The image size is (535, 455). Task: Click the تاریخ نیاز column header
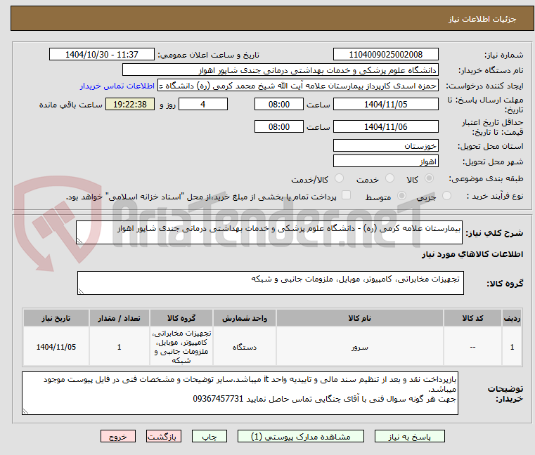point(56,318)
